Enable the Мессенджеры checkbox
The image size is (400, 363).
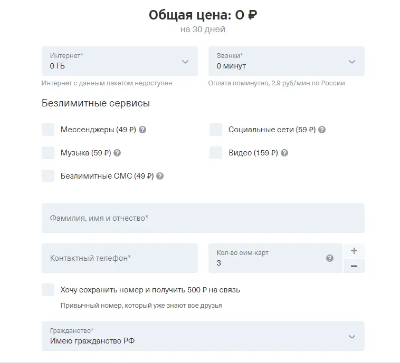(x=48, y=130)
